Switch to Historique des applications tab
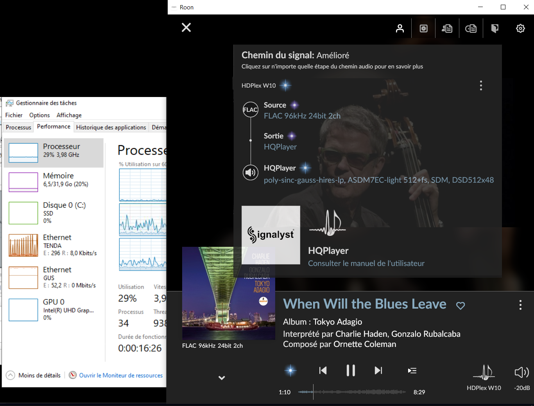The image size is (534, 406). click(111, 128)
